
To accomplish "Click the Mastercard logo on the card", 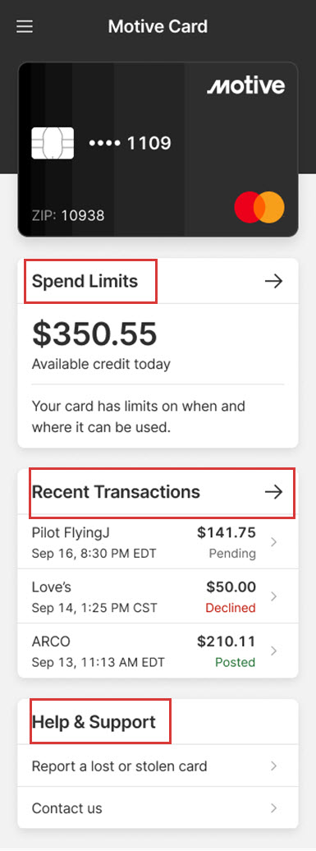I will (x=259, y=207).
